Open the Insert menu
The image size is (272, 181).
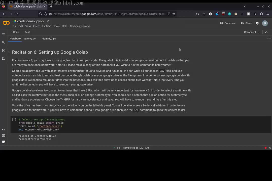pyautogui.click(x=36, y=26)
